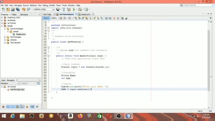Toggle Sort by Name in Navigator

[x=32, y=107]
